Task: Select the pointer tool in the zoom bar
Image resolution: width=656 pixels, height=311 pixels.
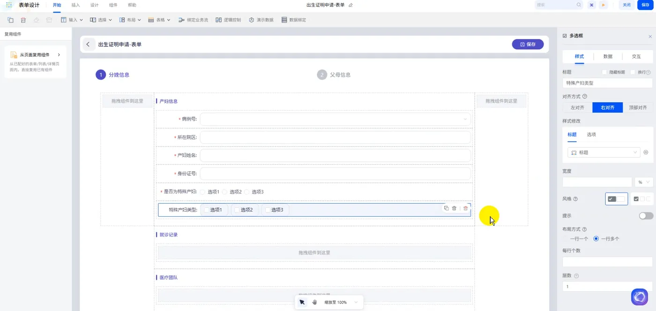Action: pyautogui.click(x=302, y=302)
